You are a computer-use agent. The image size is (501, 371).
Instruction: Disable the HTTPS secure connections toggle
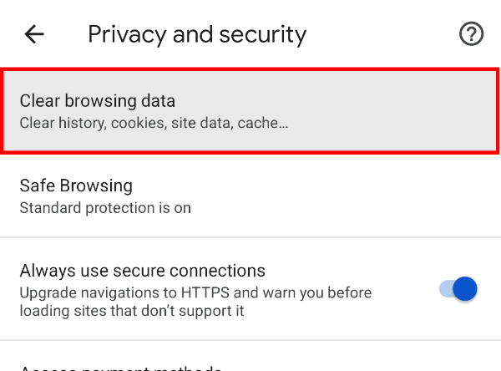(x=458, y=290)
